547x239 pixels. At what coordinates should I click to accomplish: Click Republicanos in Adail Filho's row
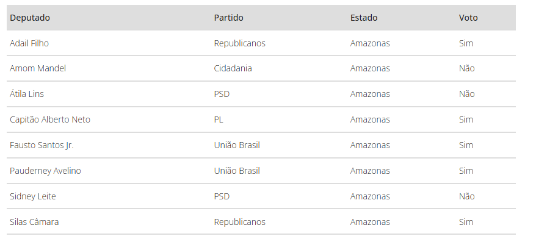pyautogui.click(x=240, y=43)
